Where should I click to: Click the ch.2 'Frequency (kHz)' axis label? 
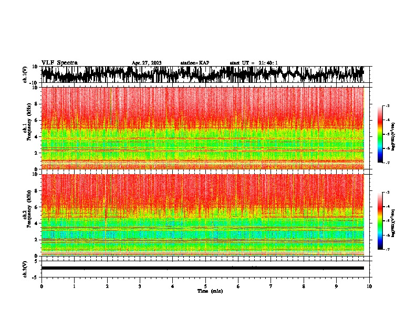click(29, 209)
